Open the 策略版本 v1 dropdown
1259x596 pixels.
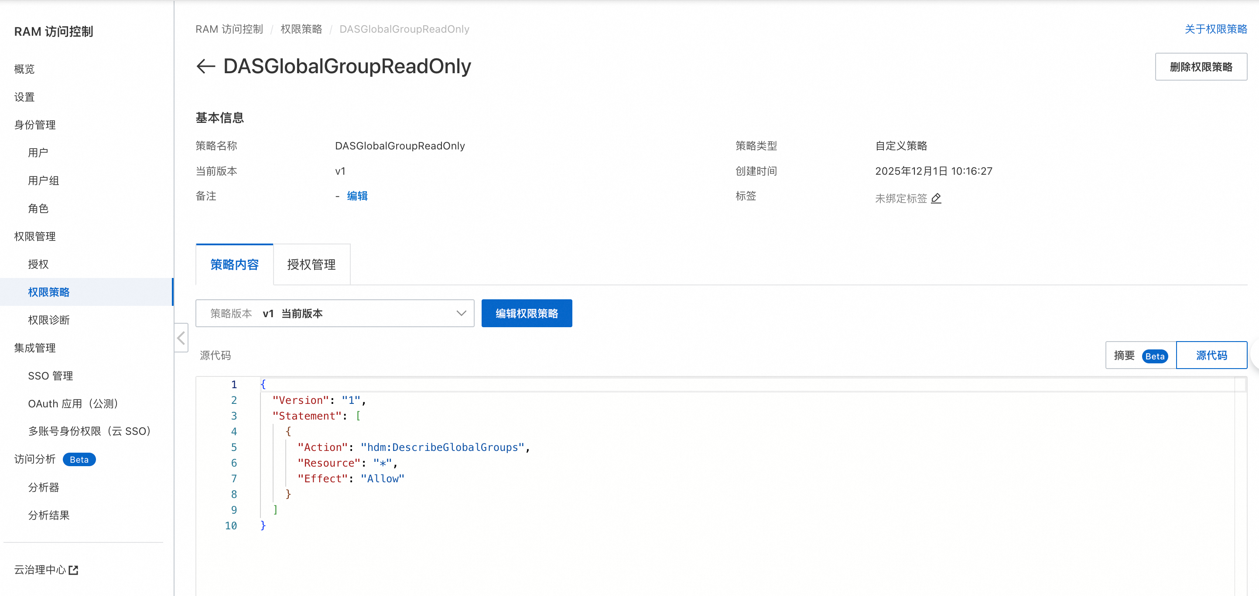tap(335, 313)
